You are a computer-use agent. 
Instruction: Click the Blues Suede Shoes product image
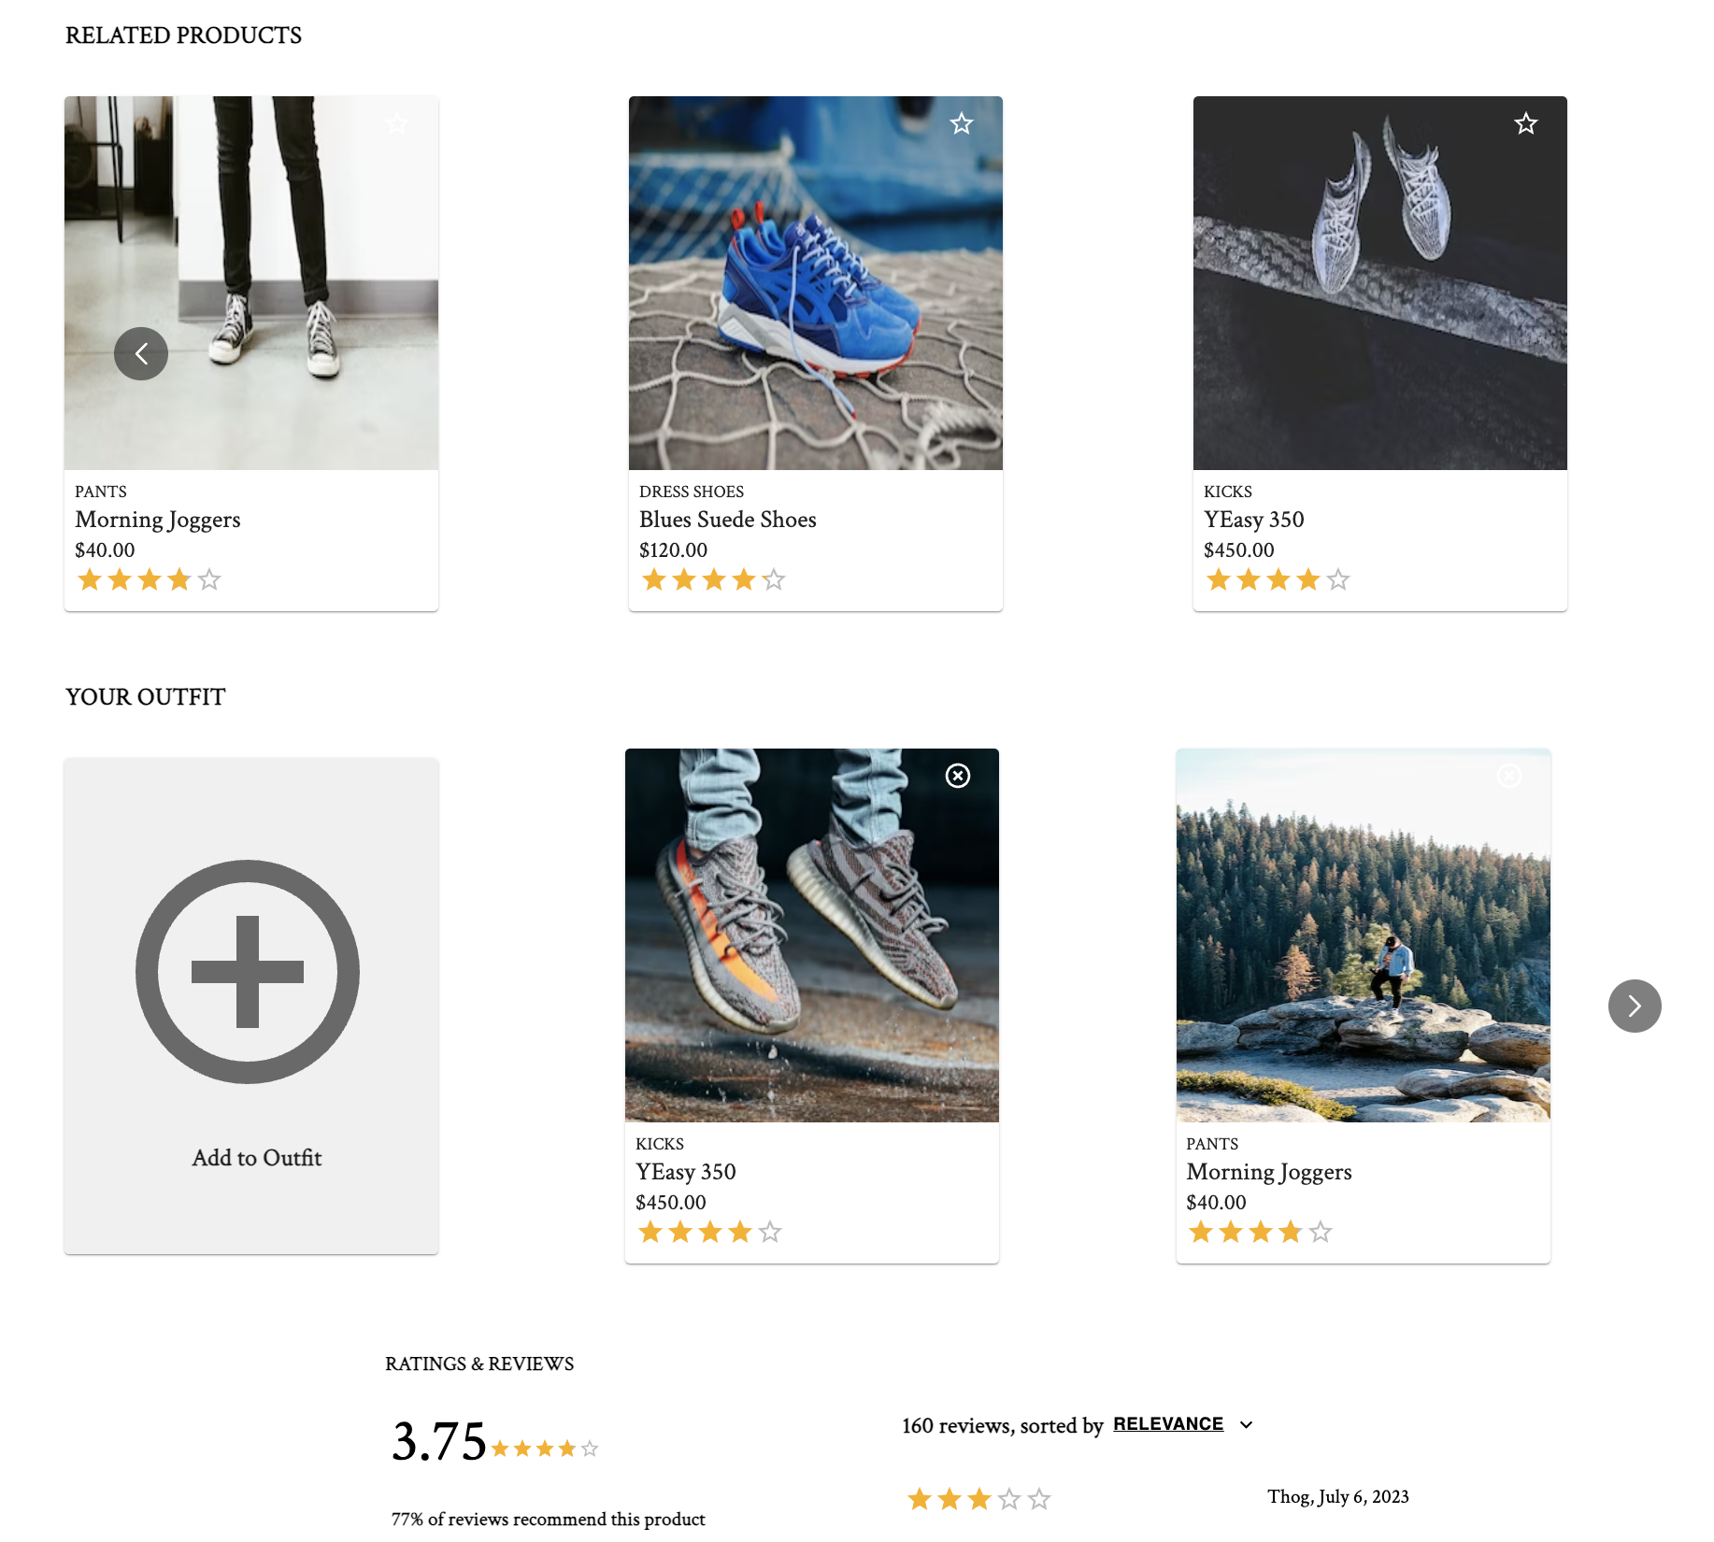(x=815, y=280)
